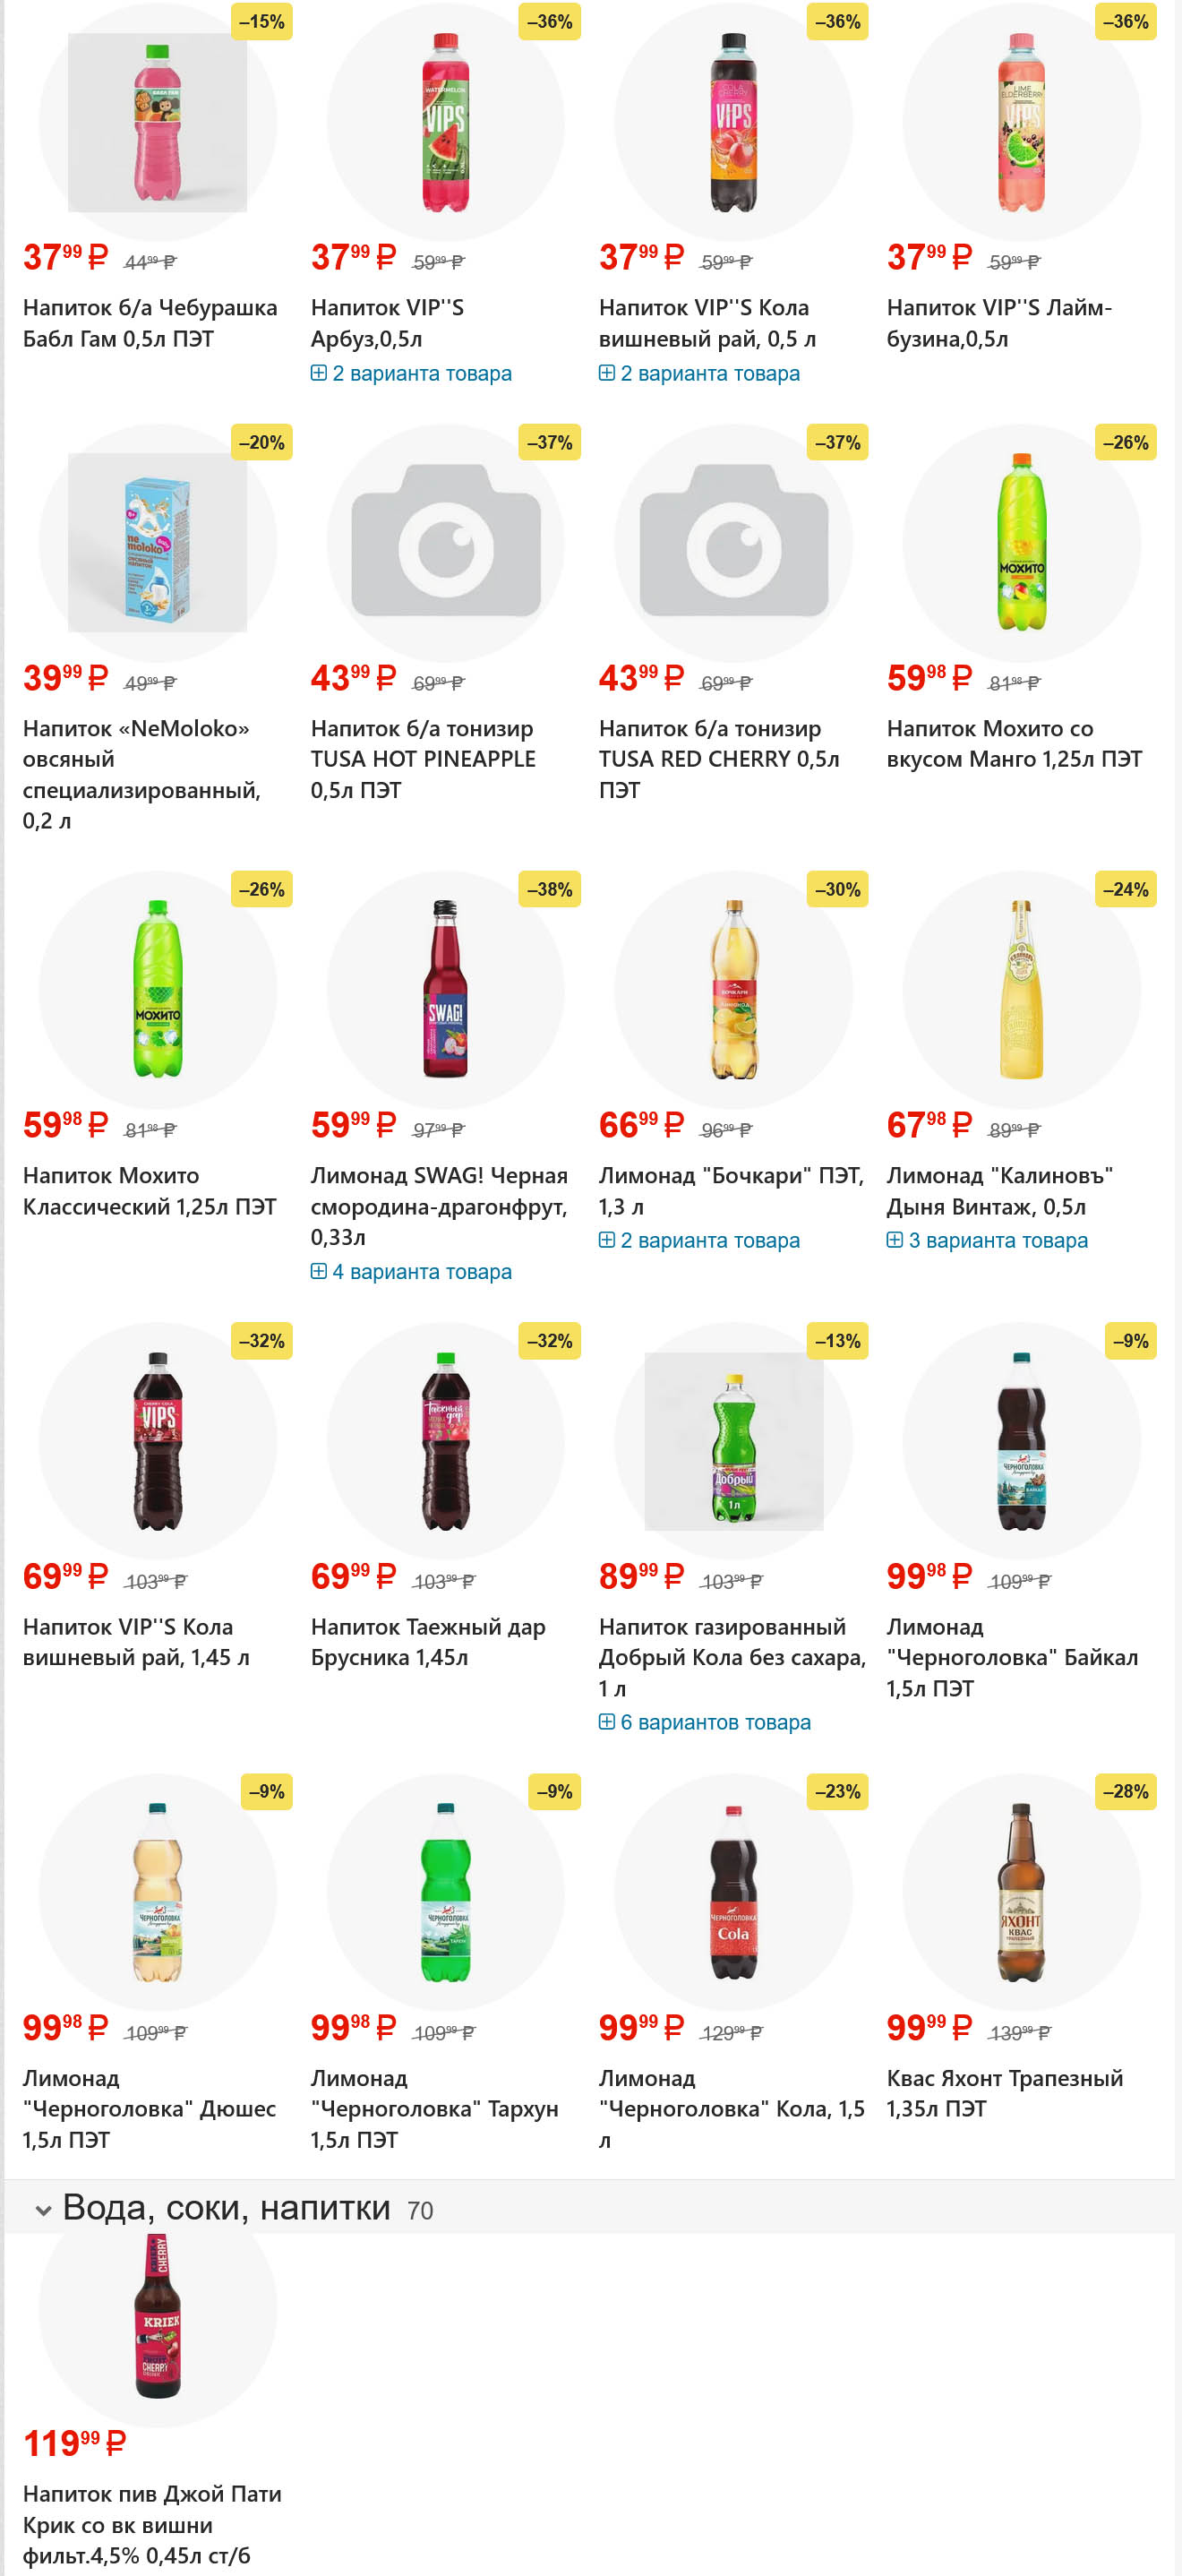The image size is (1182, 2576).
Task: Collapse the Вода, соки, напитки section chevron
Action: (43, 2209)
